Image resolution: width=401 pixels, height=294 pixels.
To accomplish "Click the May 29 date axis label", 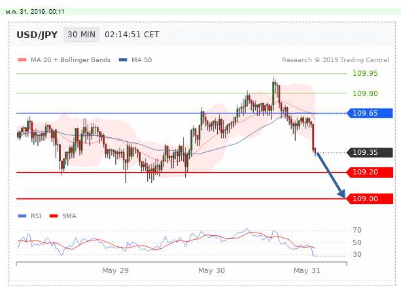I will 115,270.
